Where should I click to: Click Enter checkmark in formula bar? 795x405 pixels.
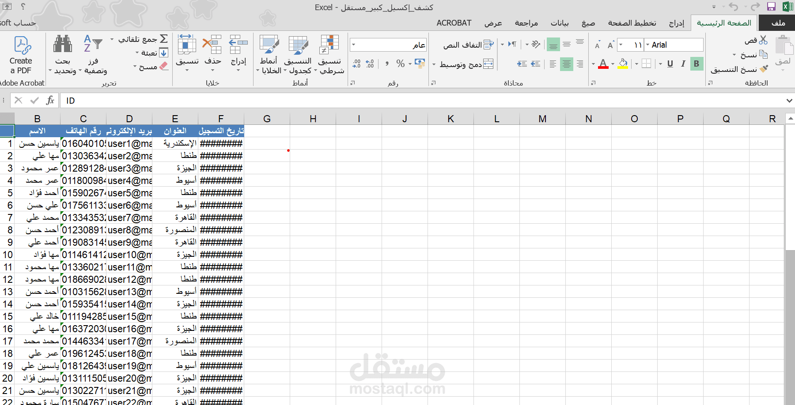click(34, 101)
